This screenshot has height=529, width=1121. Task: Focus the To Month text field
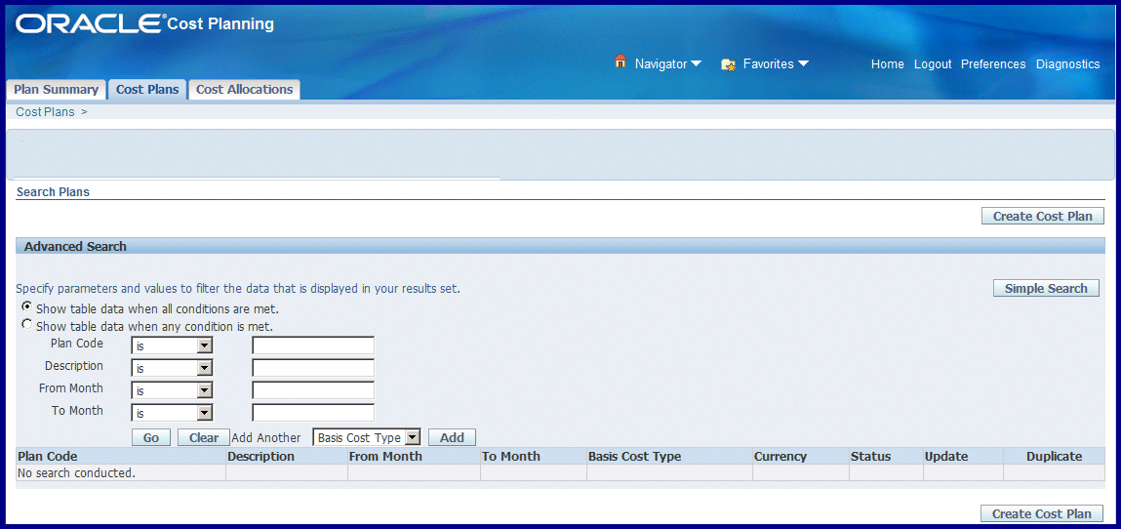pyautogui.click(x=313, y=413)
